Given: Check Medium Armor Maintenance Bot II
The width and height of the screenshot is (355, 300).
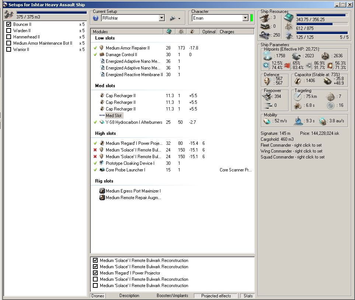Looking at the screenshot, I should pyautogui.click(x=8, y=43).
